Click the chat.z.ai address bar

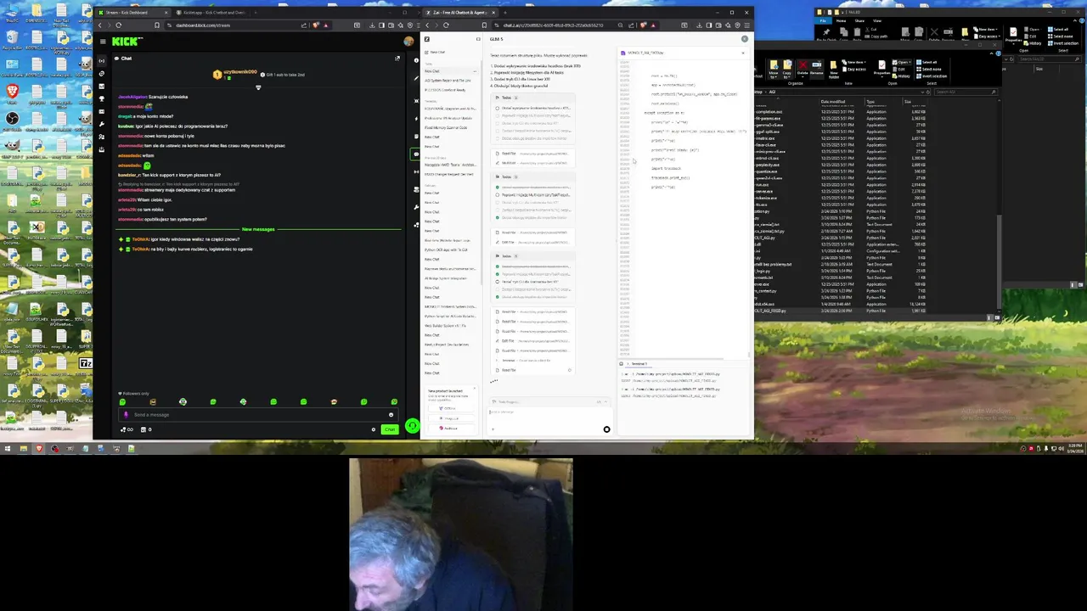point(556,25)
